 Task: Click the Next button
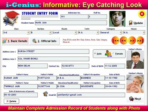coord(135,99)
